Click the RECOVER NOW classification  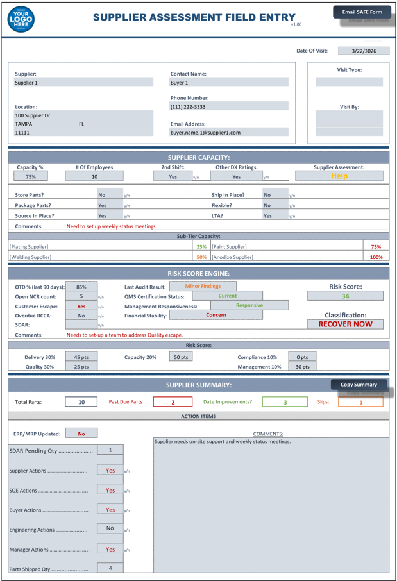(345, 324)
